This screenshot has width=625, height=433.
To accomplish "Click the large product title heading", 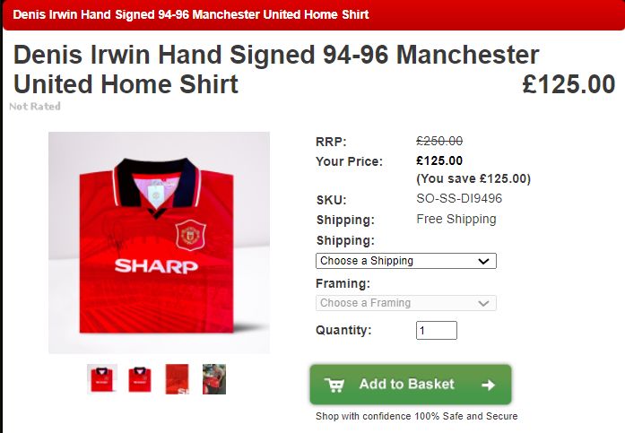I will click(x=276, y=69).
